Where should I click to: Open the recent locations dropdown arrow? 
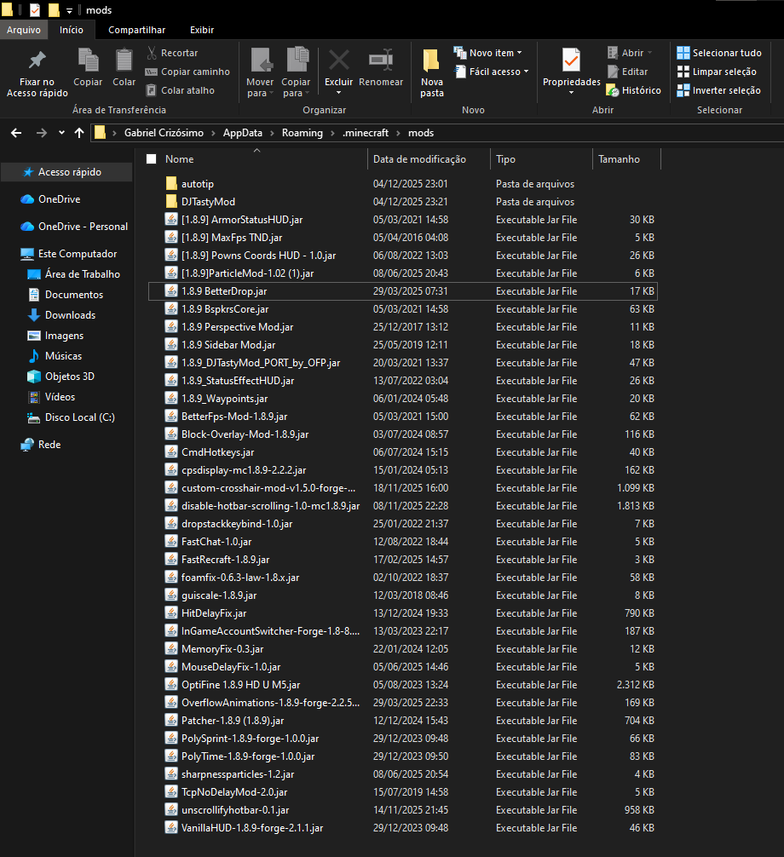tap(61, 133)
